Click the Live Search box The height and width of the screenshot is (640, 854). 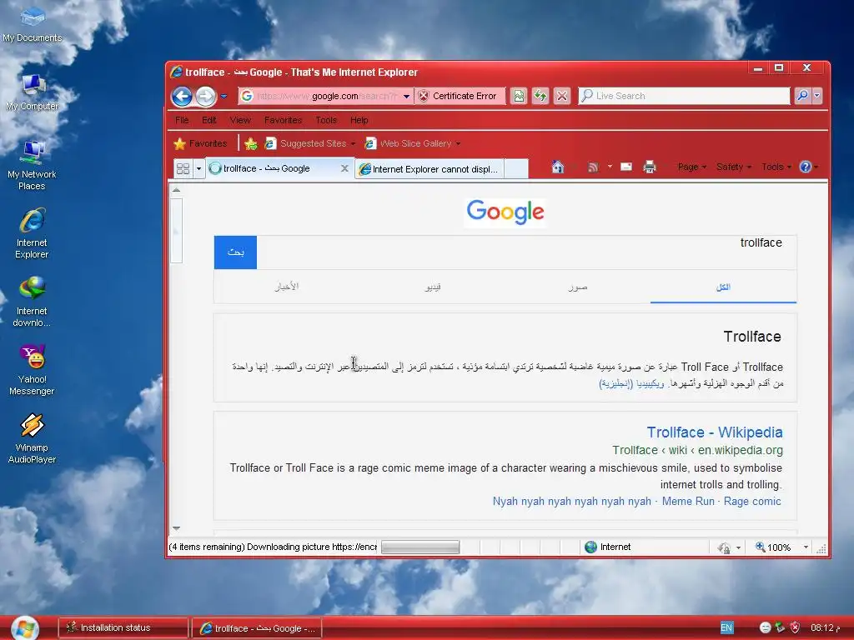tap(684, 96)
